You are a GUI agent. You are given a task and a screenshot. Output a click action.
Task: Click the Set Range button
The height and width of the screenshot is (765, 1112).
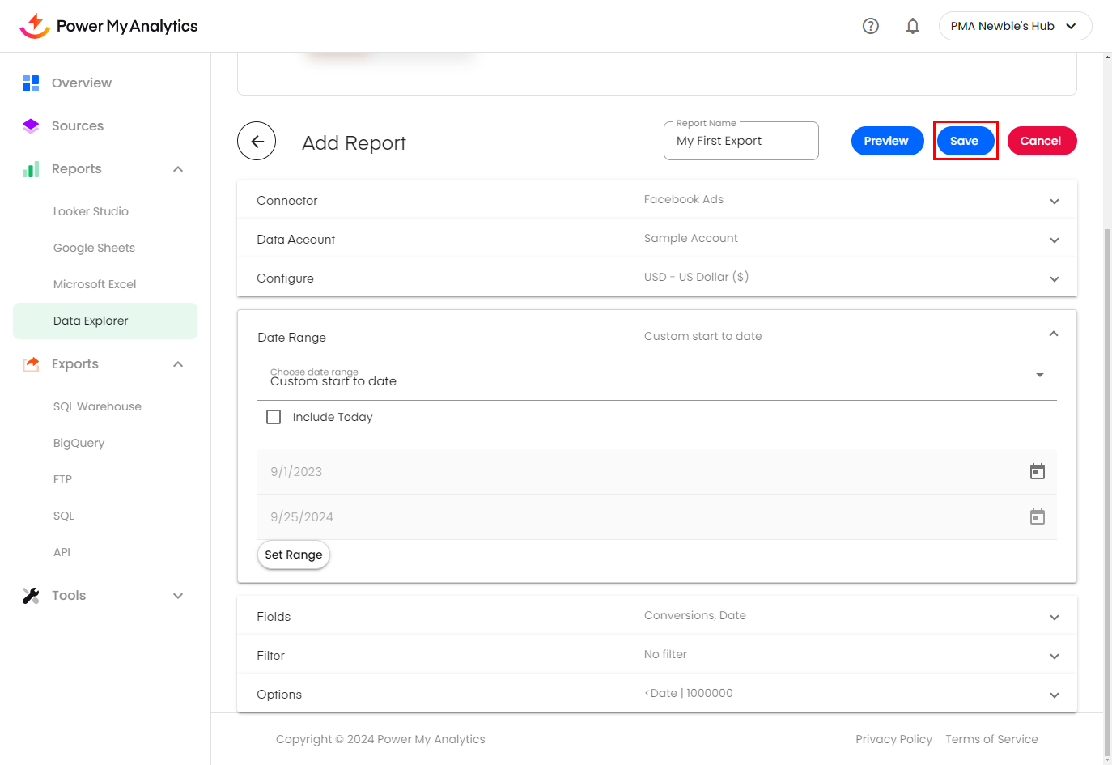coord(293,555)
